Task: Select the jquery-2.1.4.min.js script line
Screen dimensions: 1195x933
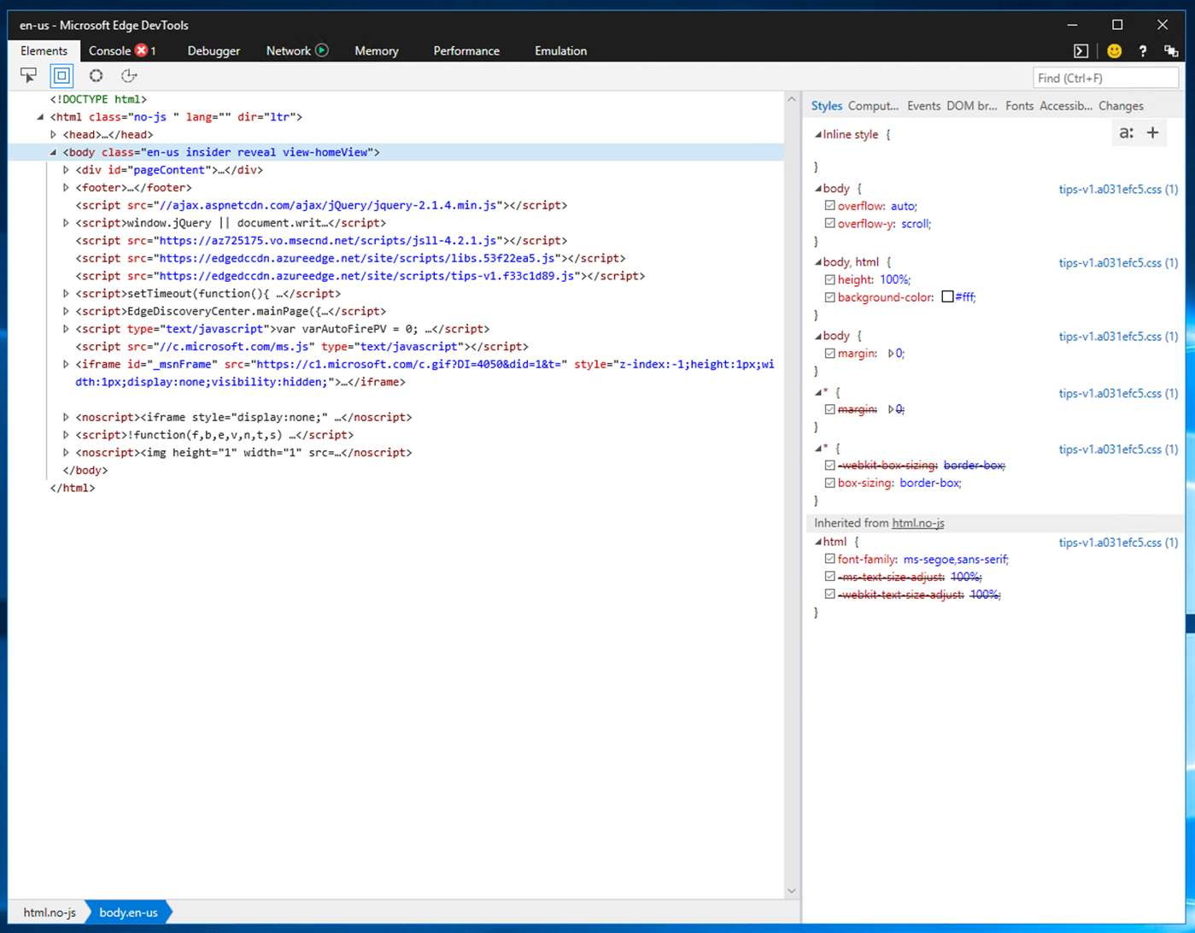Action: 321,205
